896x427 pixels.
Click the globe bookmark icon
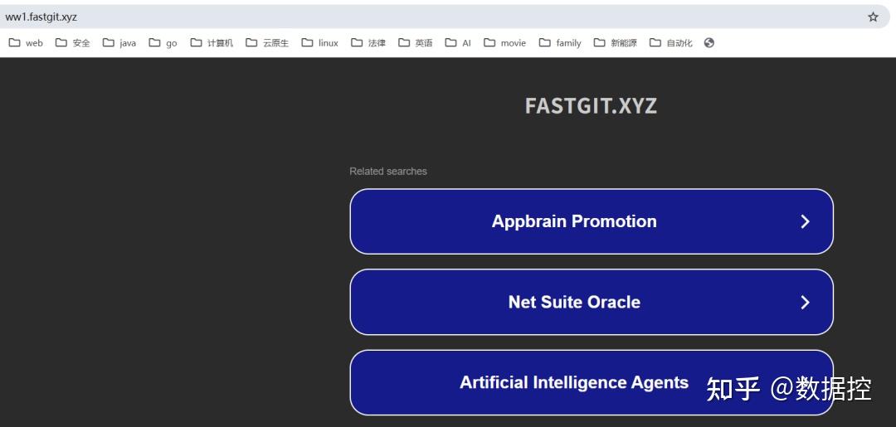coord(709,43)
